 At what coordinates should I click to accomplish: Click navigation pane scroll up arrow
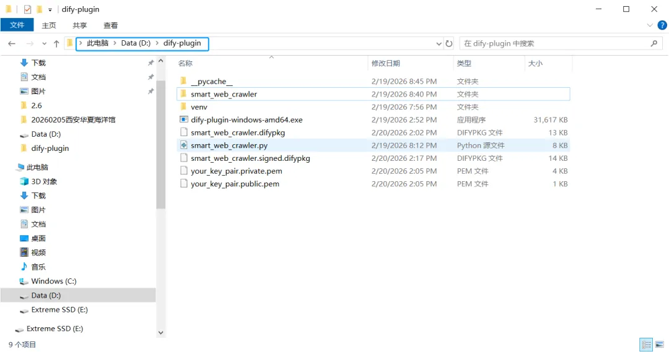point(161,61)
